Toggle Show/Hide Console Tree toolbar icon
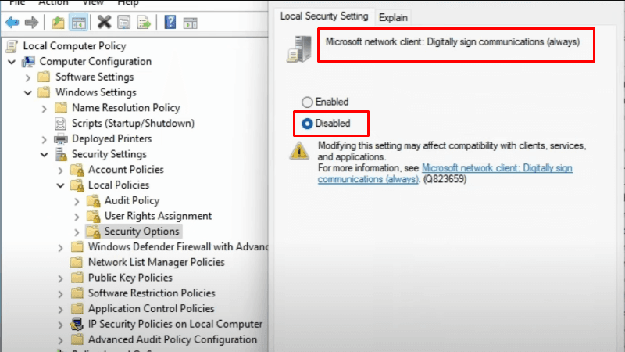The image size is (625, 352). coord(78,21)
